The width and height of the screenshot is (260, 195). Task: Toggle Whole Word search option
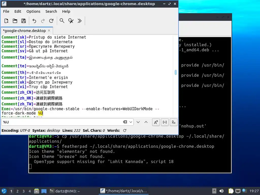(x=165, y=122)
